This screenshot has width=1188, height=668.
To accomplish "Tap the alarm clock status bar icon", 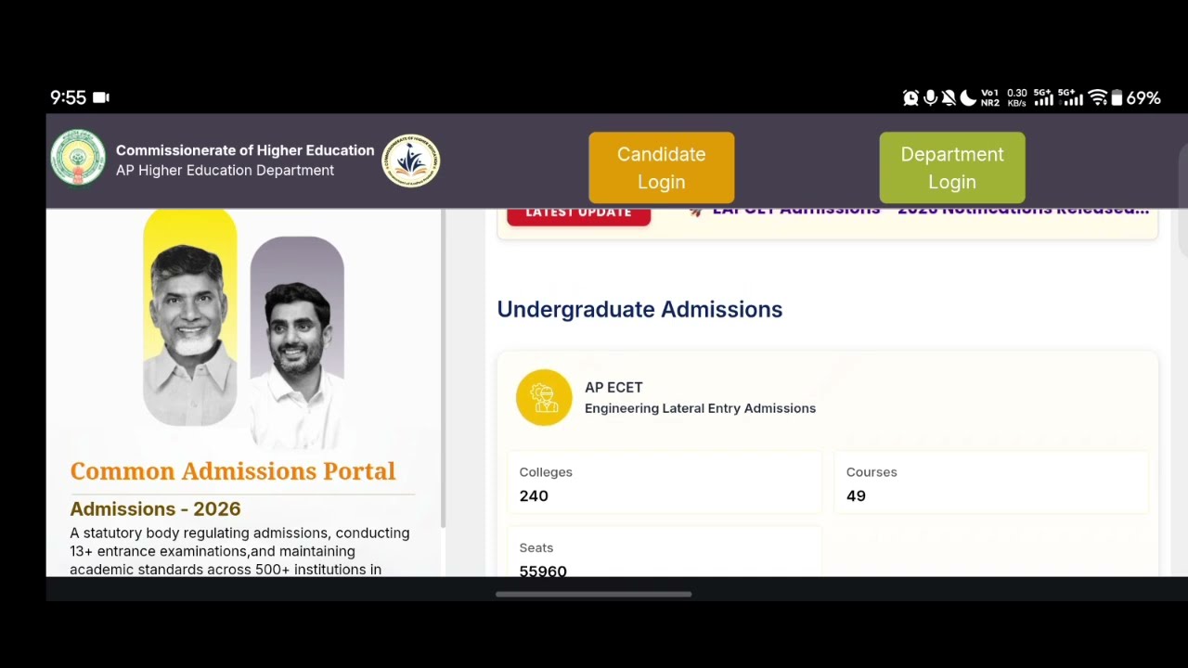I will click(910, 97).
